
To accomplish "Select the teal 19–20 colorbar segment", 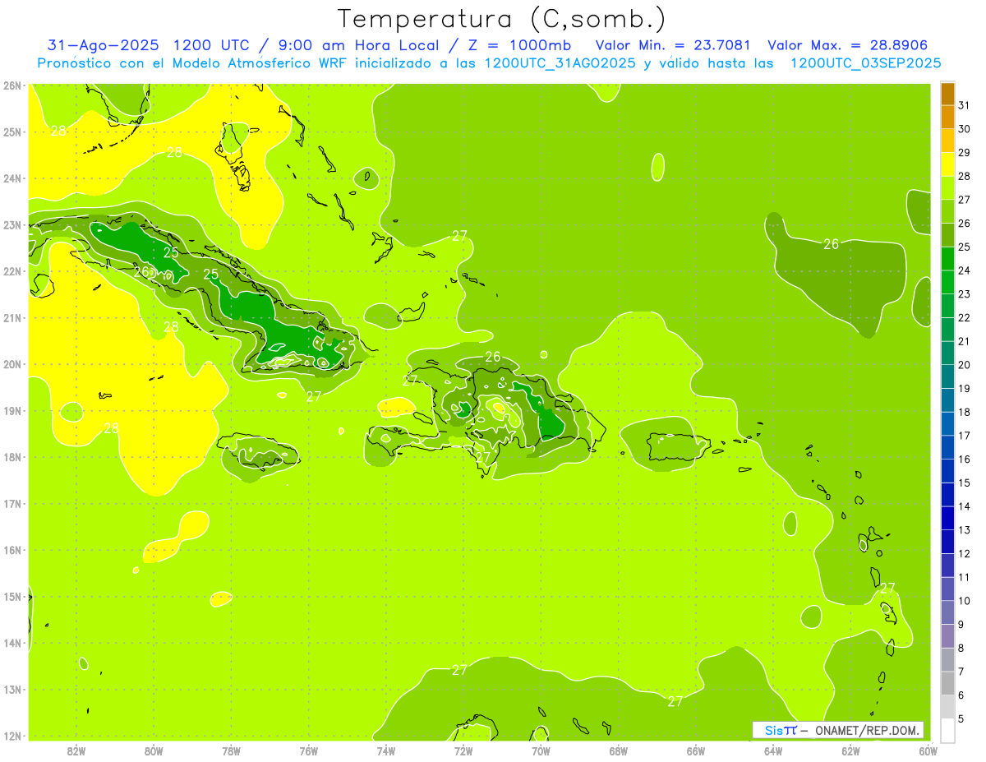I will click(x=947, y=376).
